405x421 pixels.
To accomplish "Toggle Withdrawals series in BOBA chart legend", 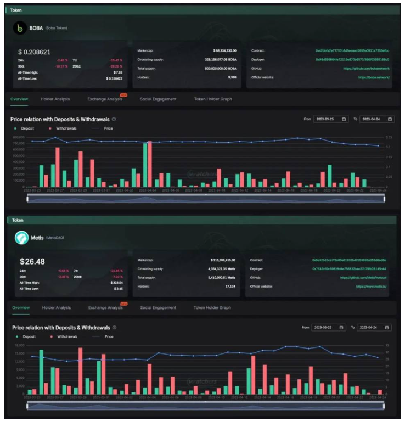I will (x=63, y=128).
